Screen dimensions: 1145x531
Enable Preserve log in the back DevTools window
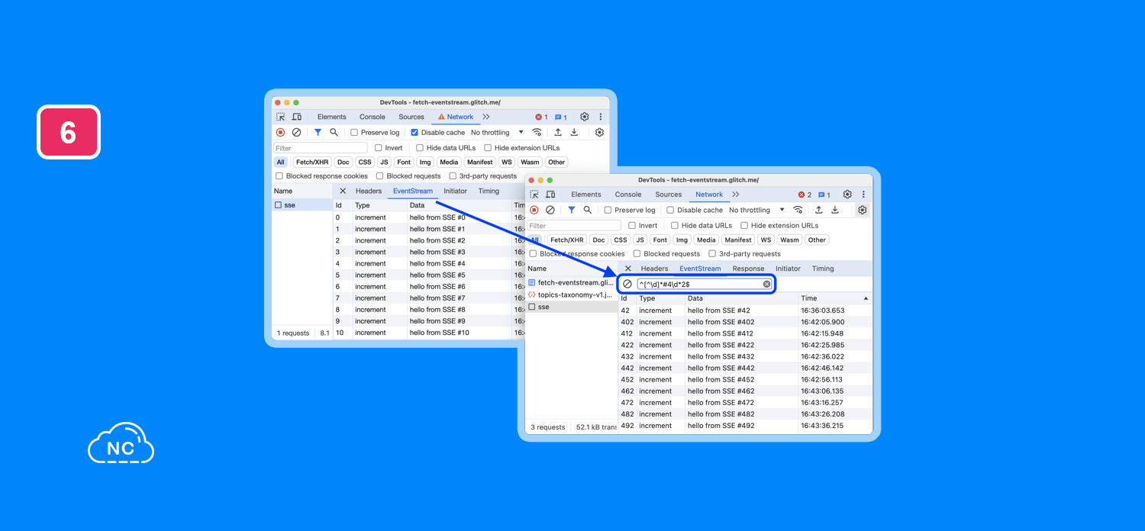point(354,133)
